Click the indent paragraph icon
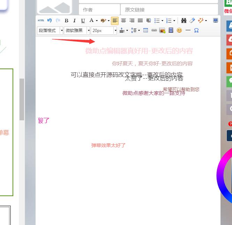This screenshot has width=232, height=225. point(149,21)
